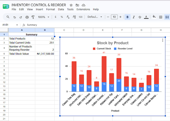Open the Help menu
Screen dimensions: 170x121
click(96, 9)
